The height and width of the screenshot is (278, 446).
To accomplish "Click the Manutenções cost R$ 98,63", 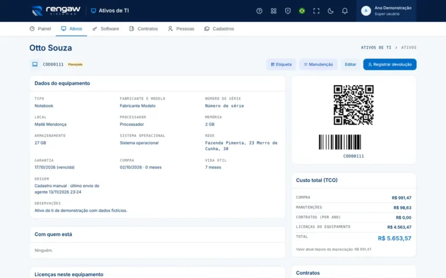I will point(402,208).
